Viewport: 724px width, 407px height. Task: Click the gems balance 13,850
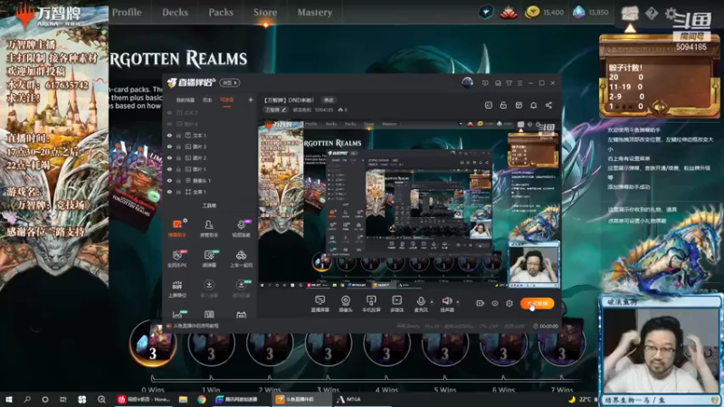[591, 13]
